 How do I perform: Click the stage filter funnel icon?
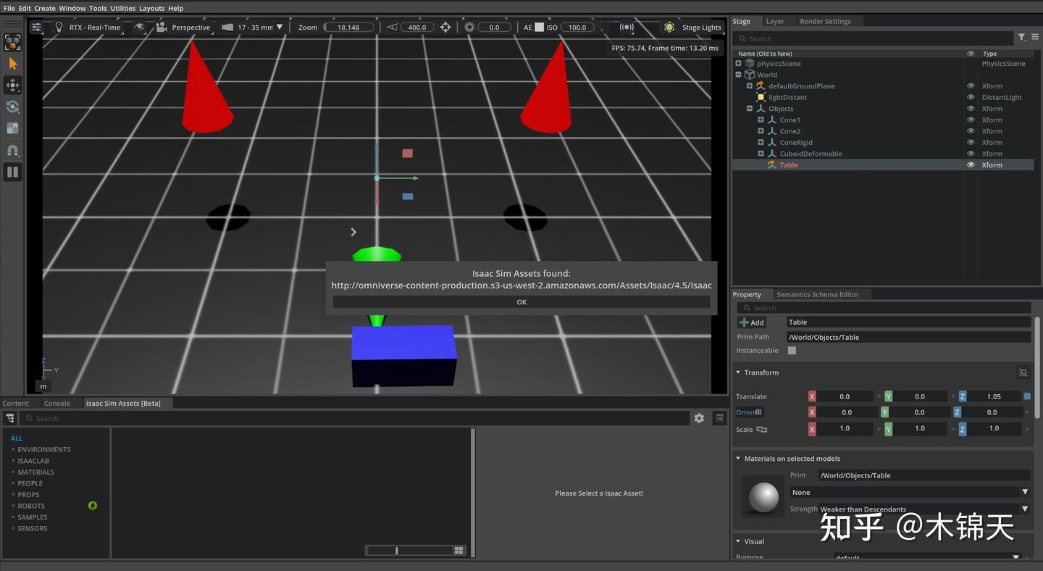(x=1021, y=38)
